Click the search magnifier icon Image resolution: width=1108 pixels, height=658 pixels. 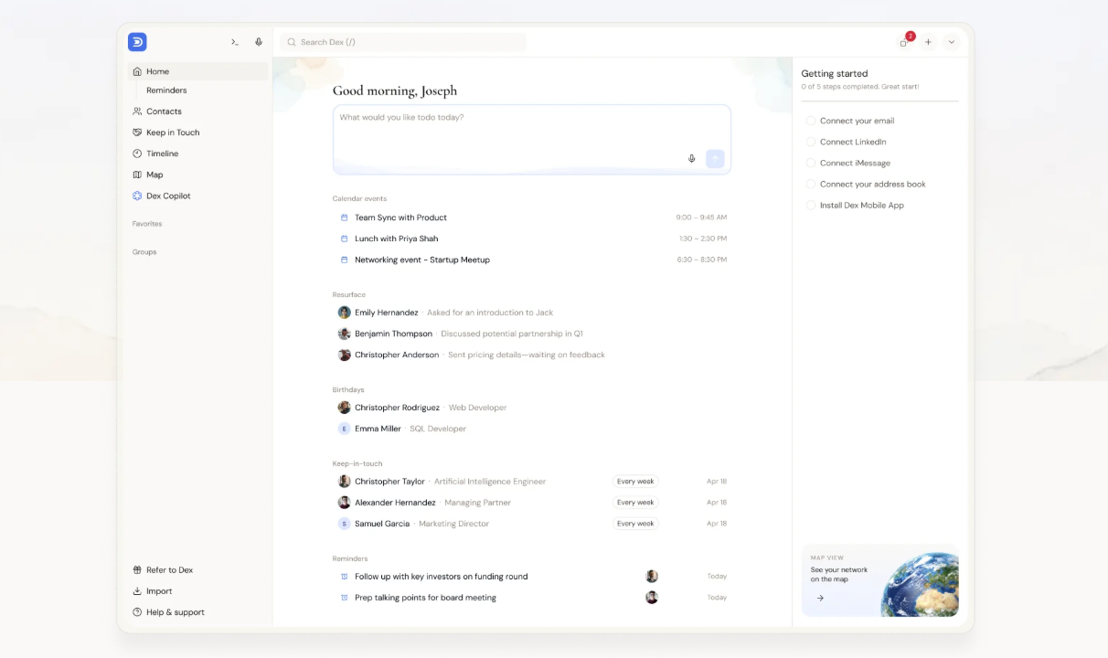coord(292,42)
